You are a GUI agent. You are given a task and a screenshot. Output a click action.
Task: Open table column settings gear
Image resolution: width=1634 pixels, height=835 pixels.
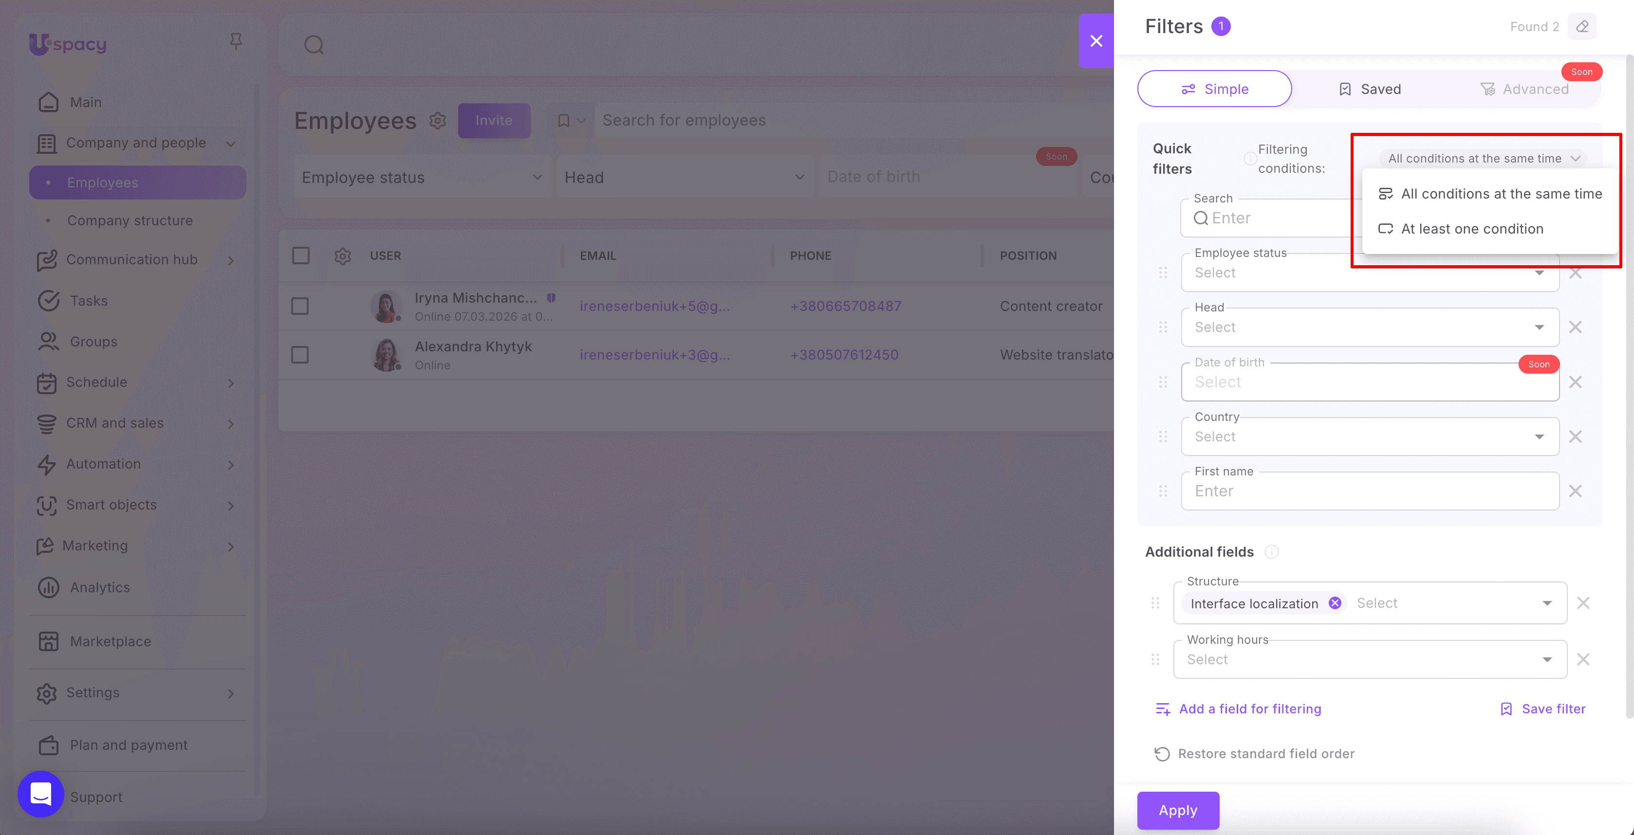pos(343,256)
